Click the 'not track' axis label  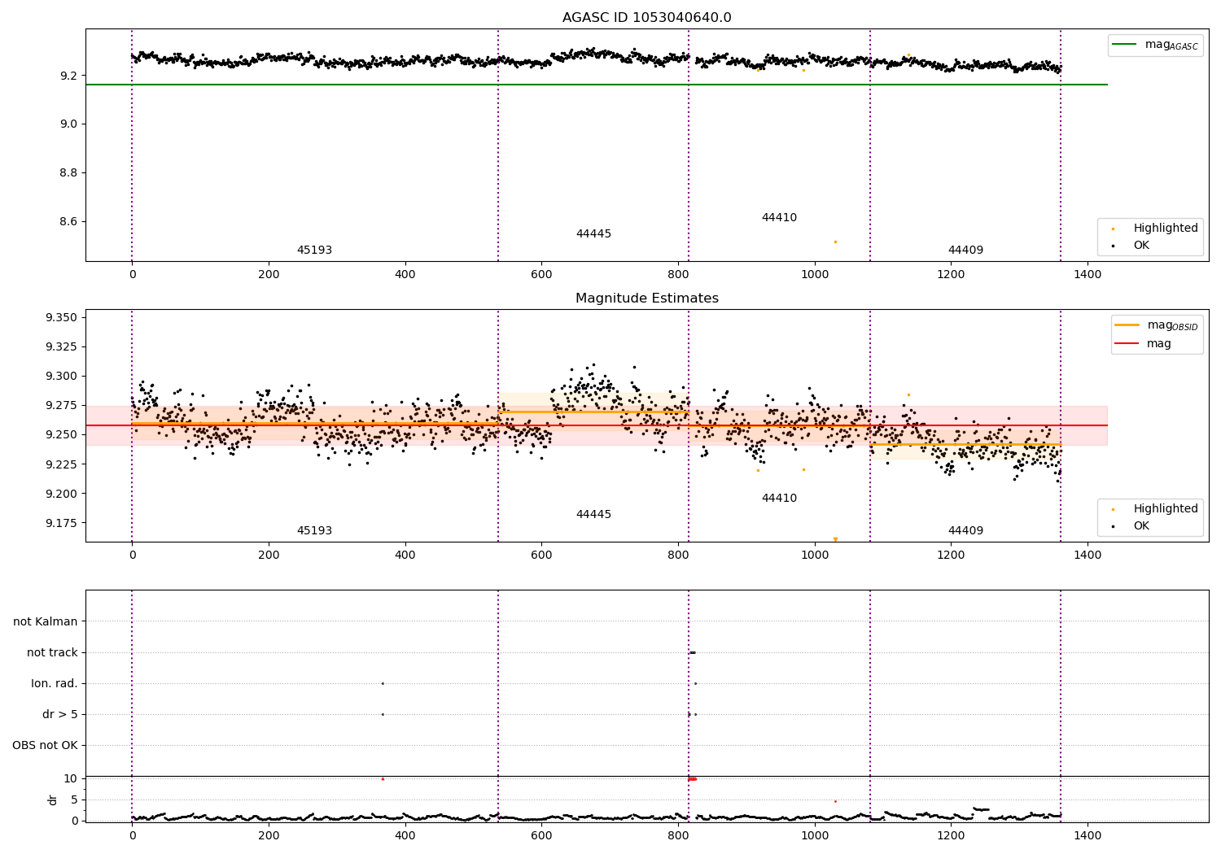point(52,653)
